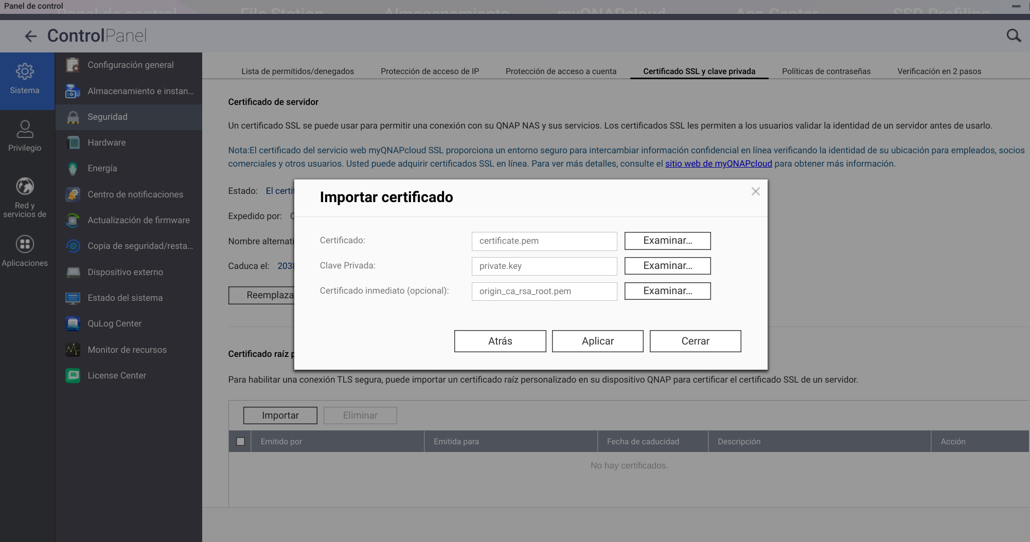
Task: Click the License Center icon
Action: pos(73,375)
